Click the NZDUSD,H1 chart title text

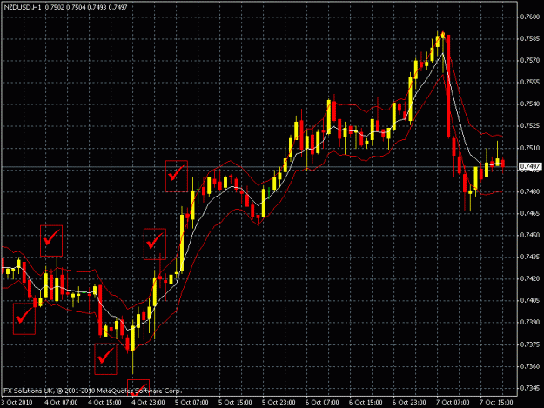[23, 7]
